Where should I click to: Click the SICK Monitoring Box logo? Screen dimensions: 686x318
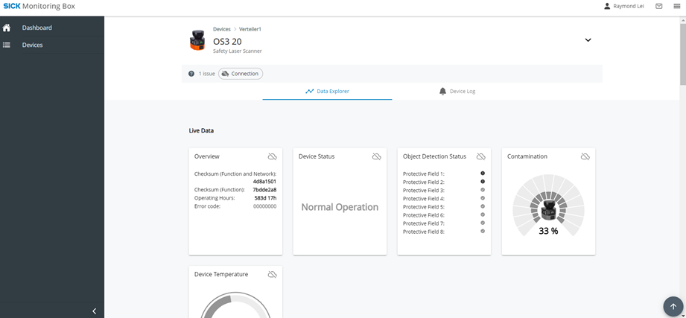pos(39,6)
